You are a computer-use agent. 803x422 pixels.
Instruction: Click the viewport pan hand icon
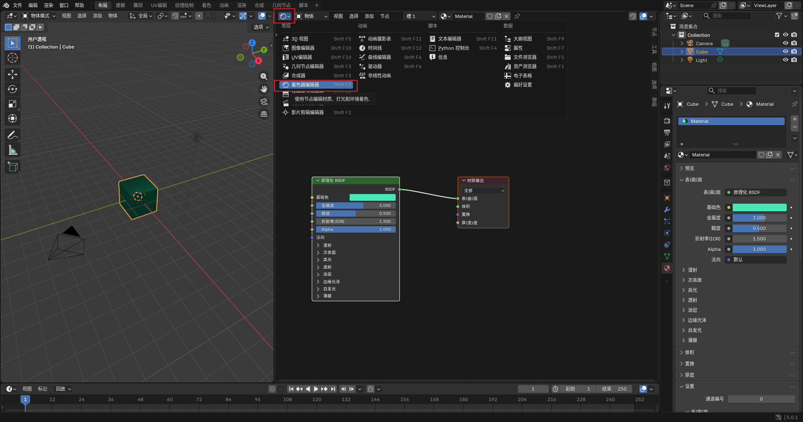click(264, 89)
